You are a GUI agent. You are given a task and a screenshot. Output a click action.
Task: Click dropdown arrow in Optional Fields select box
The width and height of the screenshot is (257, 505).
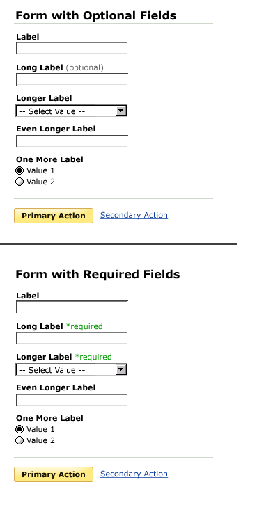point(121,111)
